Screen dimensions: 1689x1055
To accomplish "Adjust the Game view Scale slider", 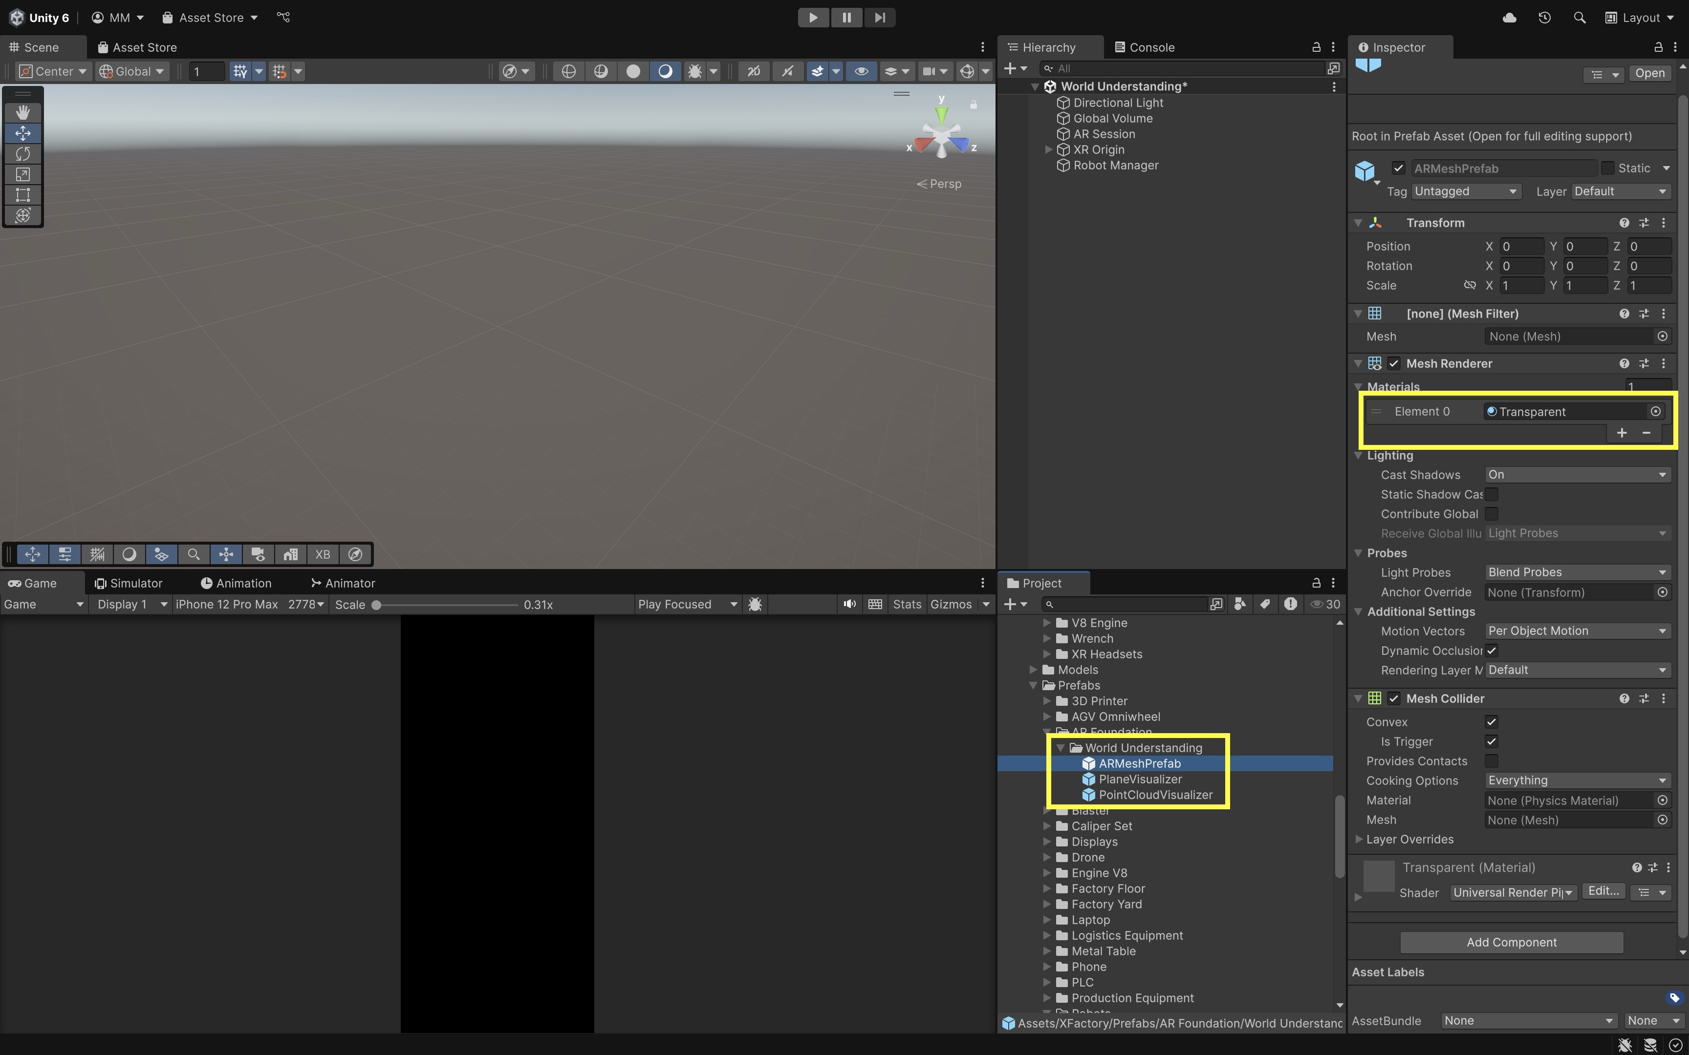I will [377, 605].
